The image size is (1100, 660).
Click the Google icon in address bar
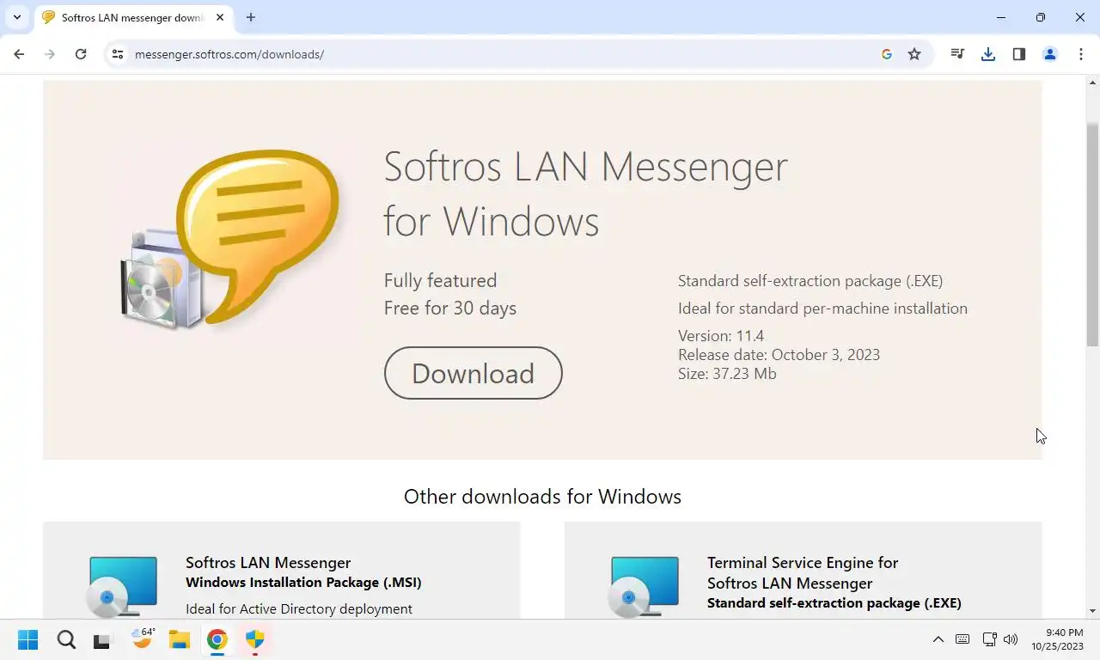coord(887,54)
